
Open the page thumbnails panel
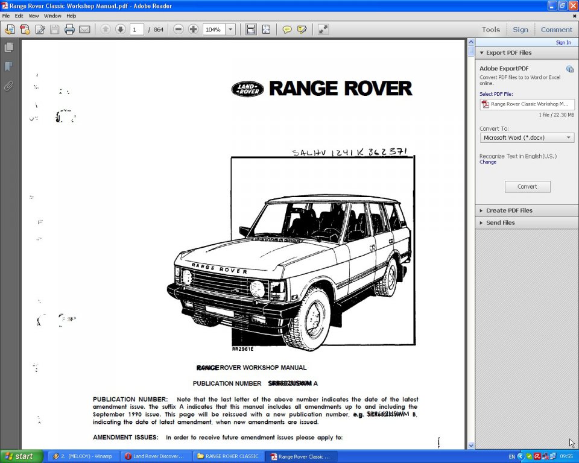8,47
